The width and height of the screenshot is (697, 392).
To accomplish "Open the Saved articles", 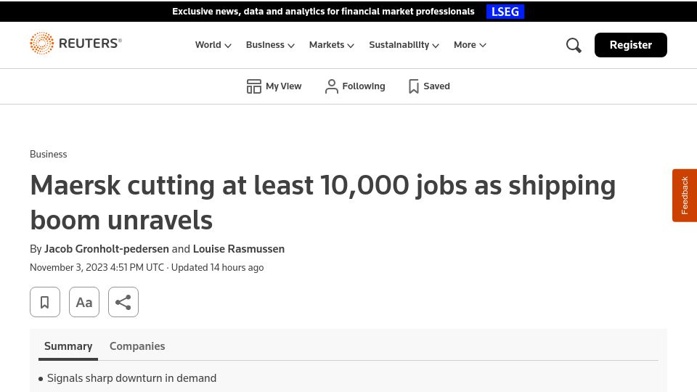I will click(429, 86).
